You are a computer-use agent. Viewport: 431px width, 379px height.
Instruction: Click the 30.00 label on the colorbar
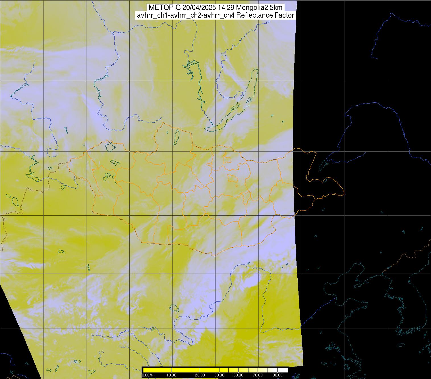coord(219,375)
